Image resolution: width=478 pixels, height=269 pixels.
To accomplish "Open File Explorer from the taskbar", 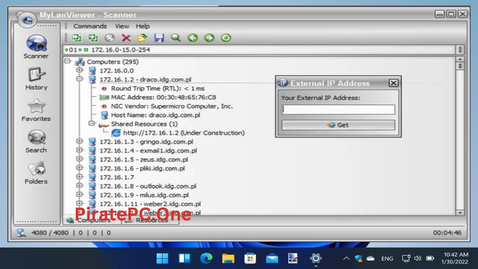I will (228, 258).
